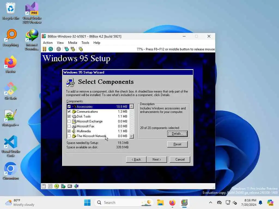Uncheck the Communications component checkbox
This screenshot has height=209, width=279.
(x=69, y=112)
